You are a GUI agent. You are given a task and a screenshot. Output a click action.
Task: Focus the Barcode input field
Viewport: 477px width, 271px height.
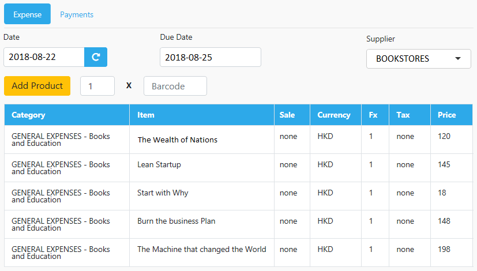click(175, 86)
